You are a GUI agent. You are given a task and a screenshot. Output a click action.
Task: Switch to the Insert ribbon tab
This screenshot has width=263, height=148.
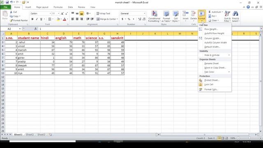(x=28, y=7)
